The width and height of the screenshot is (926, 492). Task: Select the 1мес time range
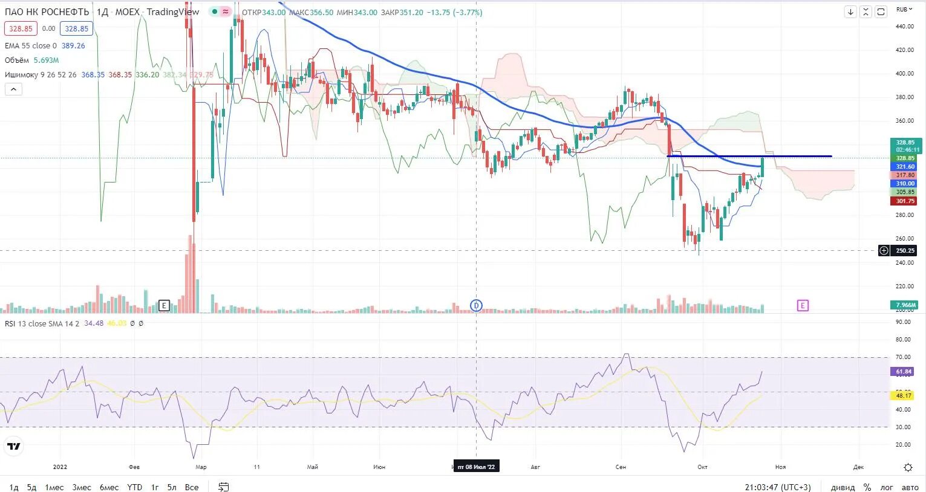tap(54, 487)
